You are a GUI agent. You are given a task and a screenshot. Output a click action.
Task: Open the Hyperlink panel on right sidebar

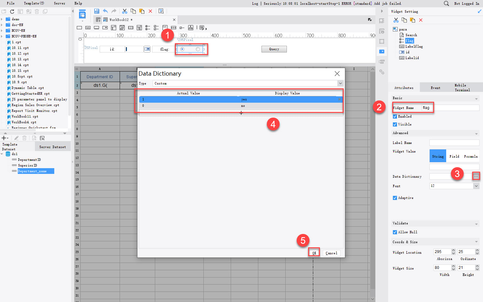(382, 72)
